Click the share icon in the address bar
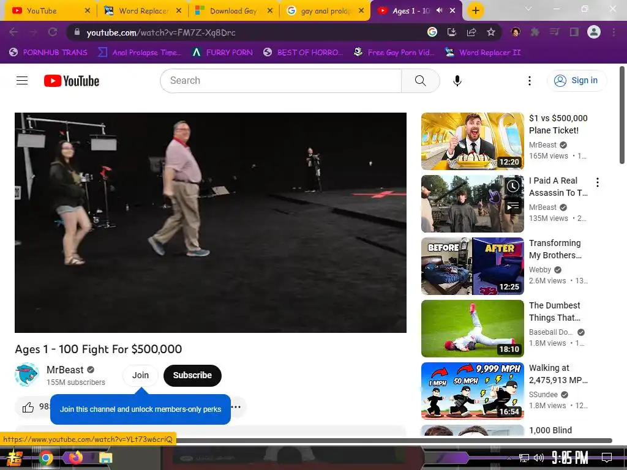Screen dimensions: 627x470 (x=471, y=32)
